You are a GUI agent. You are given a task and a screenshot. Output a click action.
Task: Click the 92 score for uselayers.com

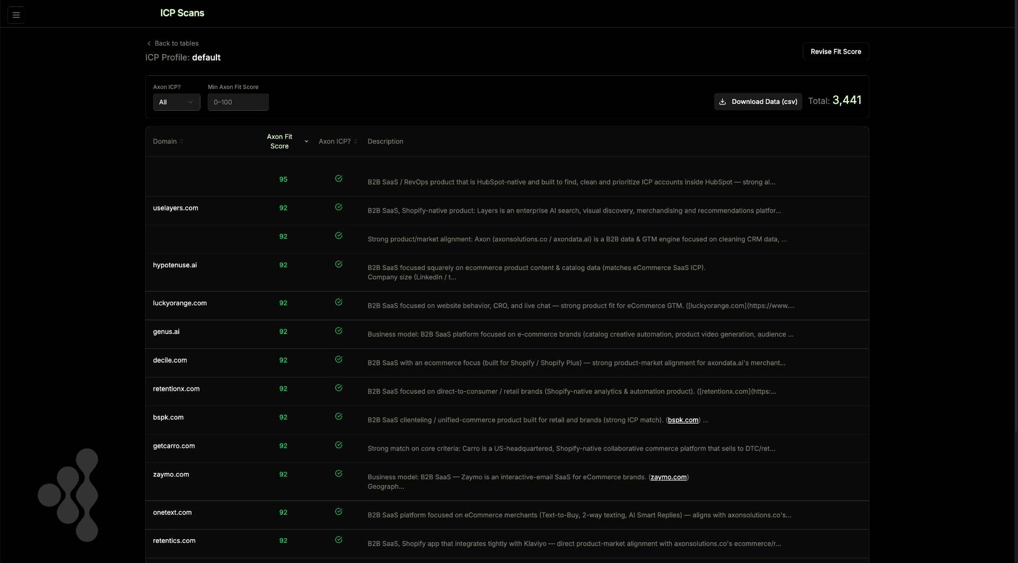point(283,208)
